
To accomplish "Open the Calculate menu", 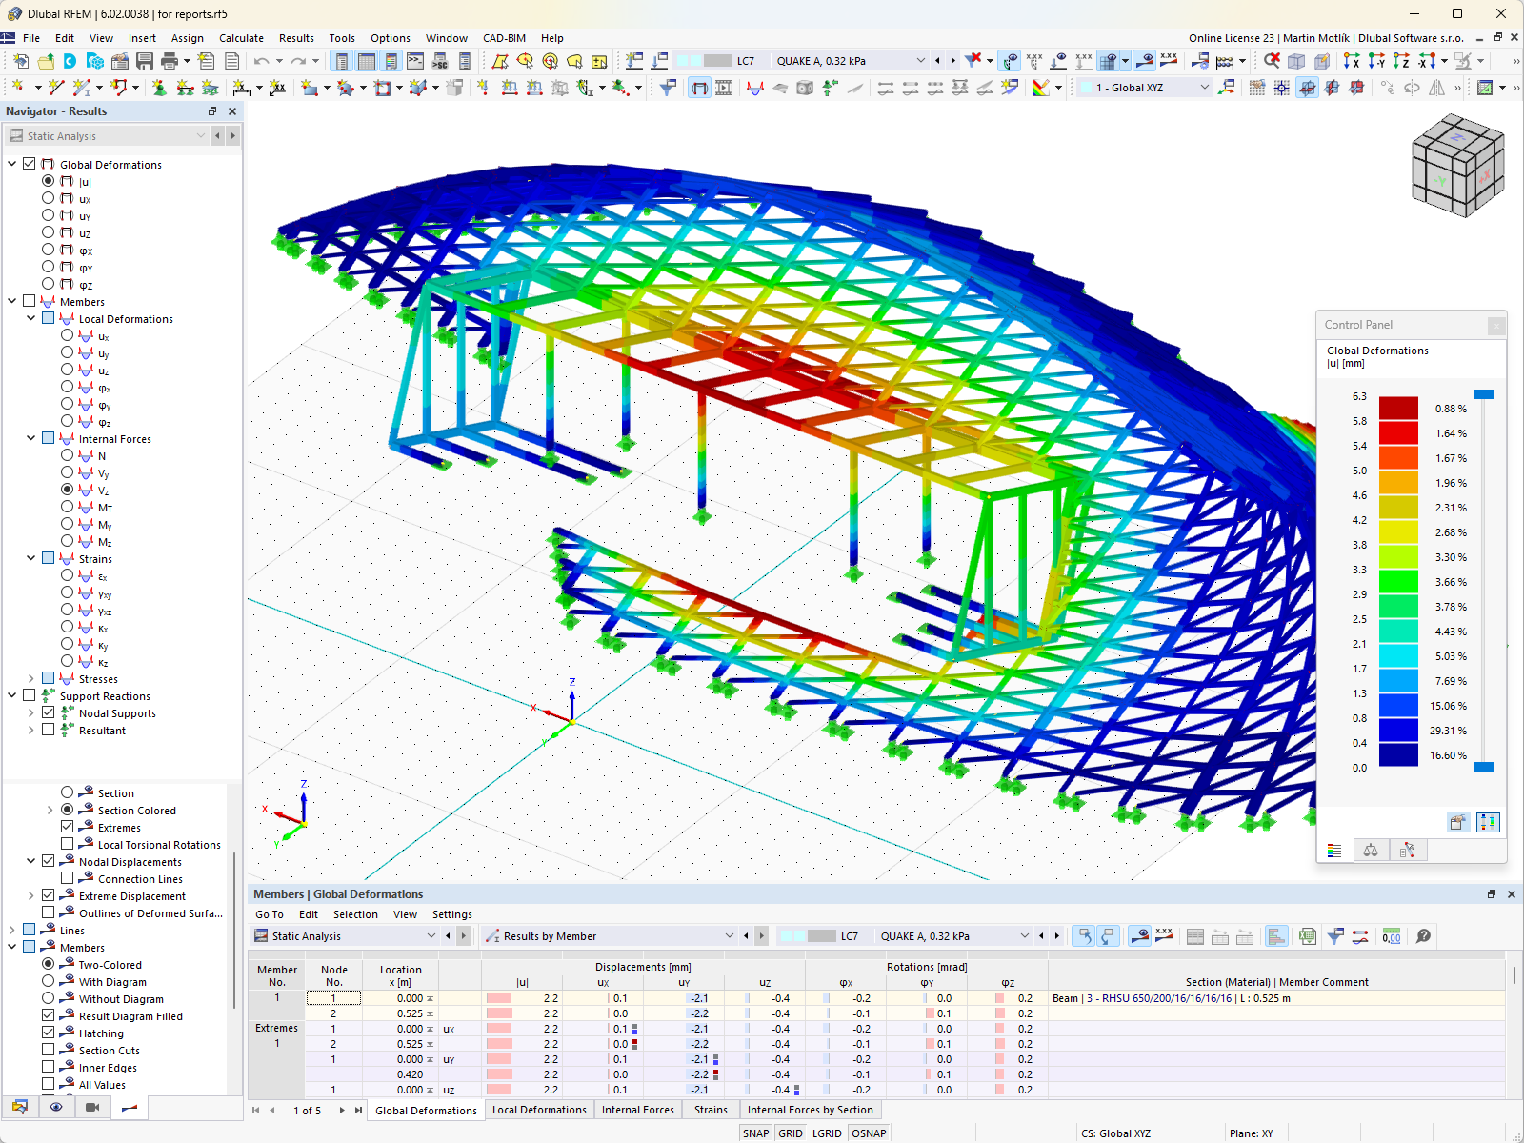I will (241, 38).
